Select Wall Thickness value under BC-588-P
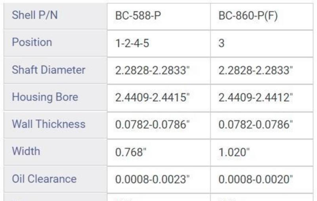Image resolution: width=317 pixels, height=201 pixels. coord(152,124)
